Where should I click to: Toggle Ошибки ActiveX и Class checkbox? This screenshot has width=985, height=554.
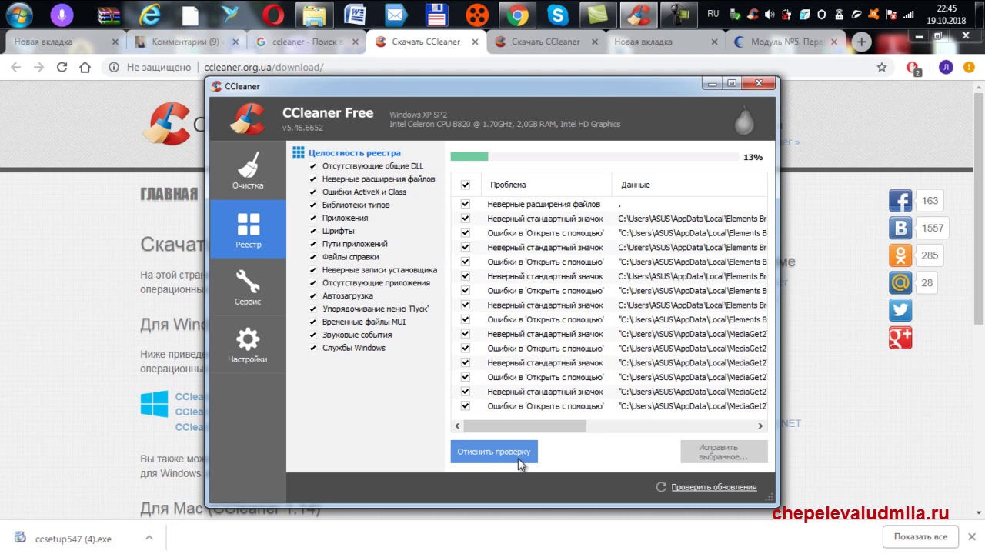[313, 192]
